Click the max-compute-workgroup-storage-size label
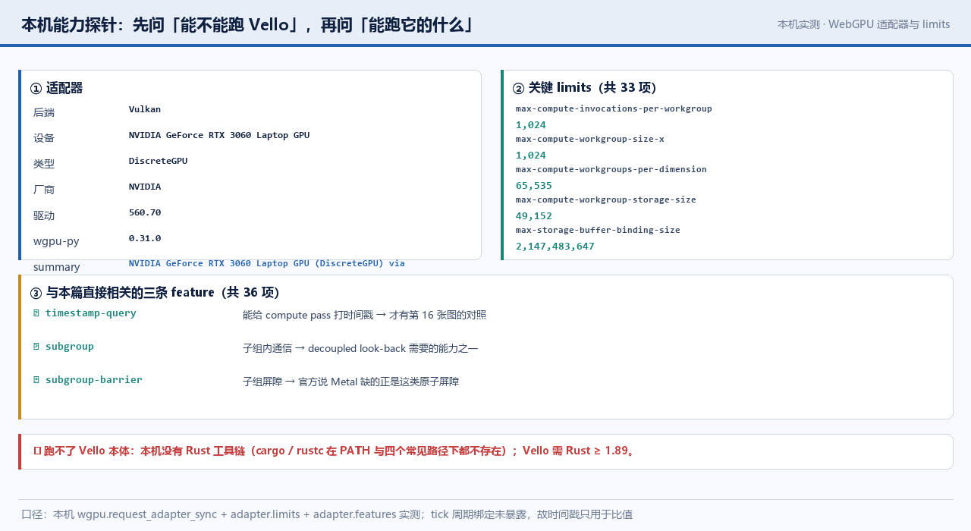Image resolution: width=971 pixels, height=531 pixels. (x=606, y=200)
